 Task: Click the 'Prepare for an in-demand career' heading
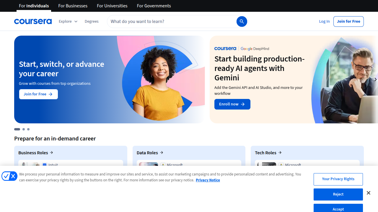point(55,138)
